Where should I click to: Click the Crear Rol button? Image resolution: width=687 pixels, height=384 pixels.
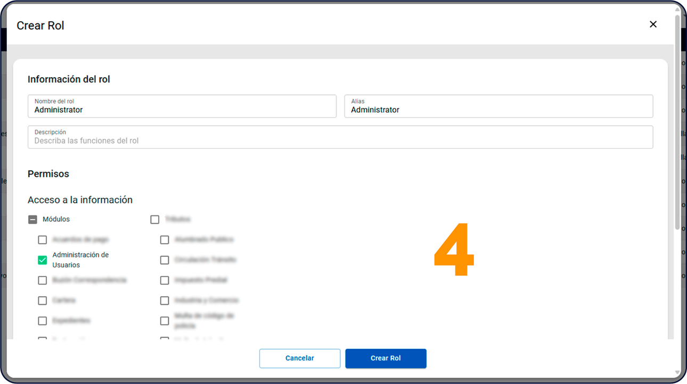(x=386, y=358)
